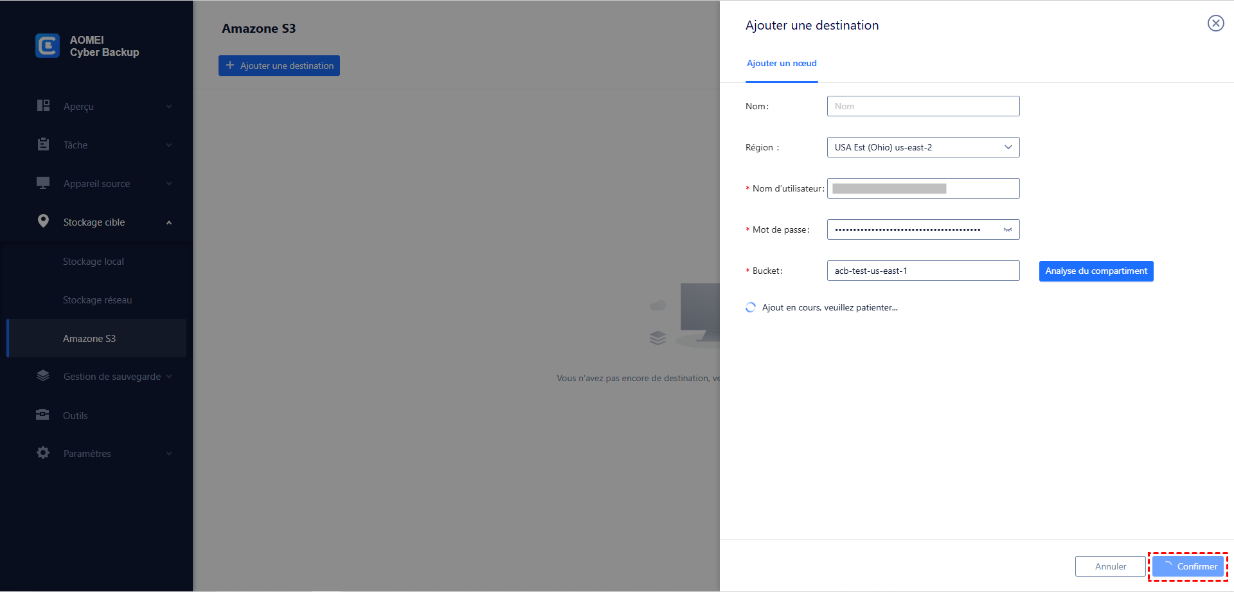Click the Ajouter une destination button
1234x592 pixels.
coord(279,66)
